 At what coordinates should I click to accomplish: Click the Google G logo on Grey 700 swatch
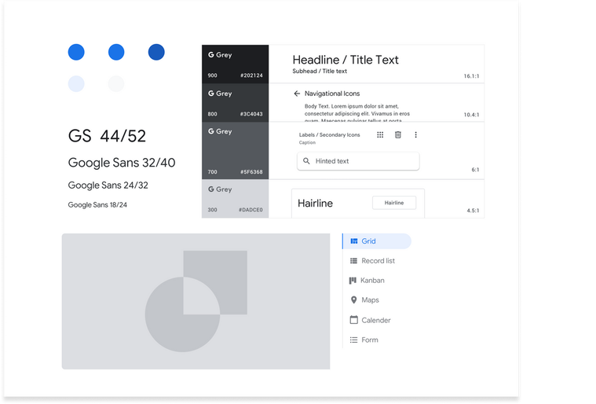pos(211,131)
